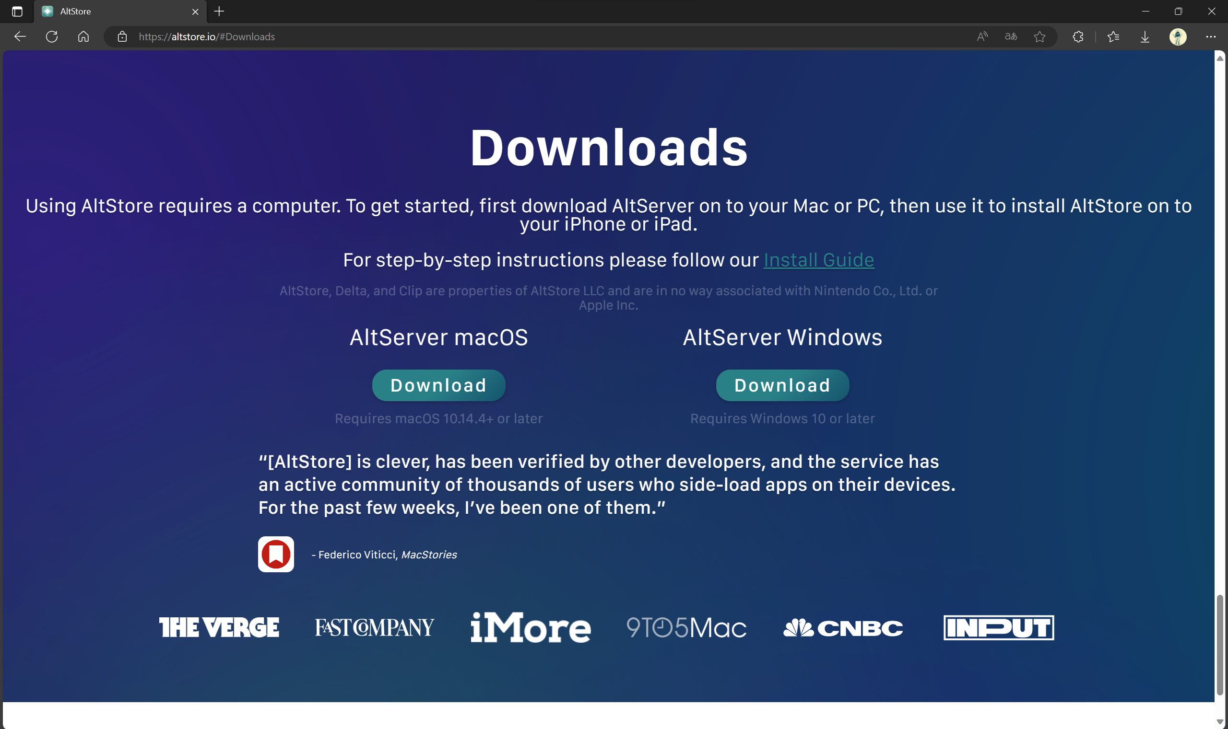Open the Install Guide link
Image resolution: width=1228 pixels, height=729 pixels.
coord(818,260)
